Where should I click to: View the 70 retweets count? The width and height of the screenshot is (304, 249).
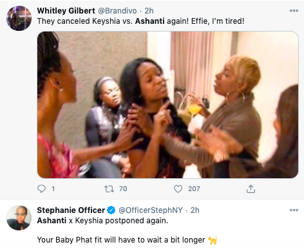[x=123, y=189]
